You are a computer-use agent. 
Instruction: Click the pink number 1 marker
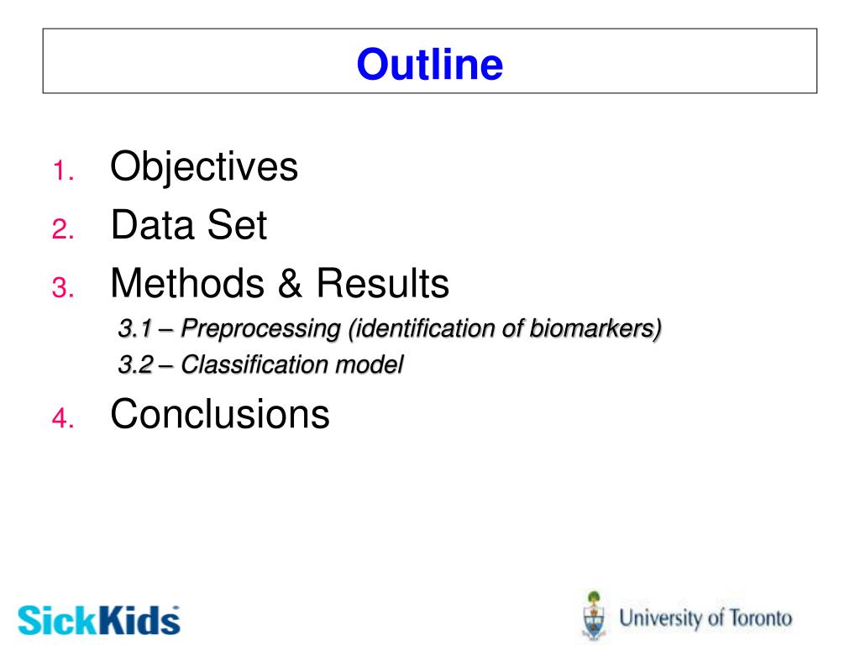coord(63,170)
